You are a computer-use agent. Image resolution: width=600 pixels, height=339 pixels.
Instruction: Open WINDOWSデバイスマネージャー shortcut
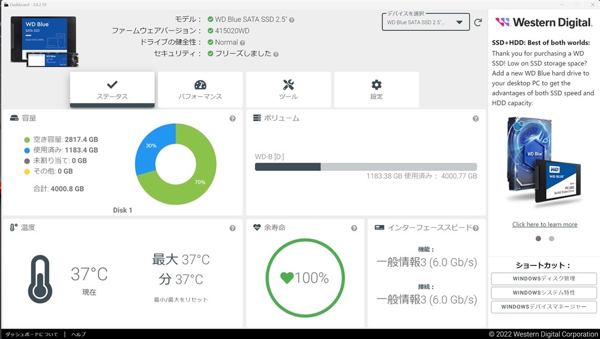[544, 307]
